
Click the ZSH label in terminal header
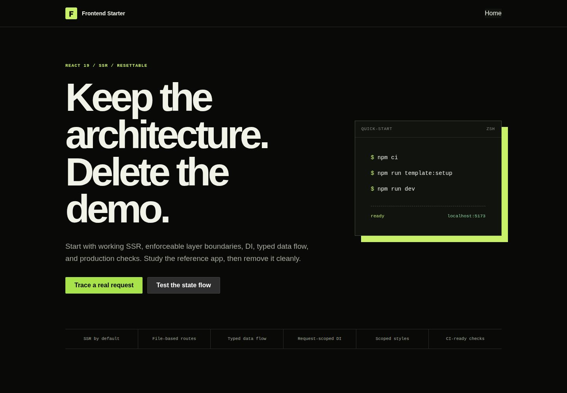click(x=491, y=129)
